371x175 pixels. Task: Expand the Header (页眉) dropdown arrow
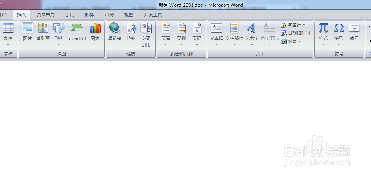coord(166,44)
